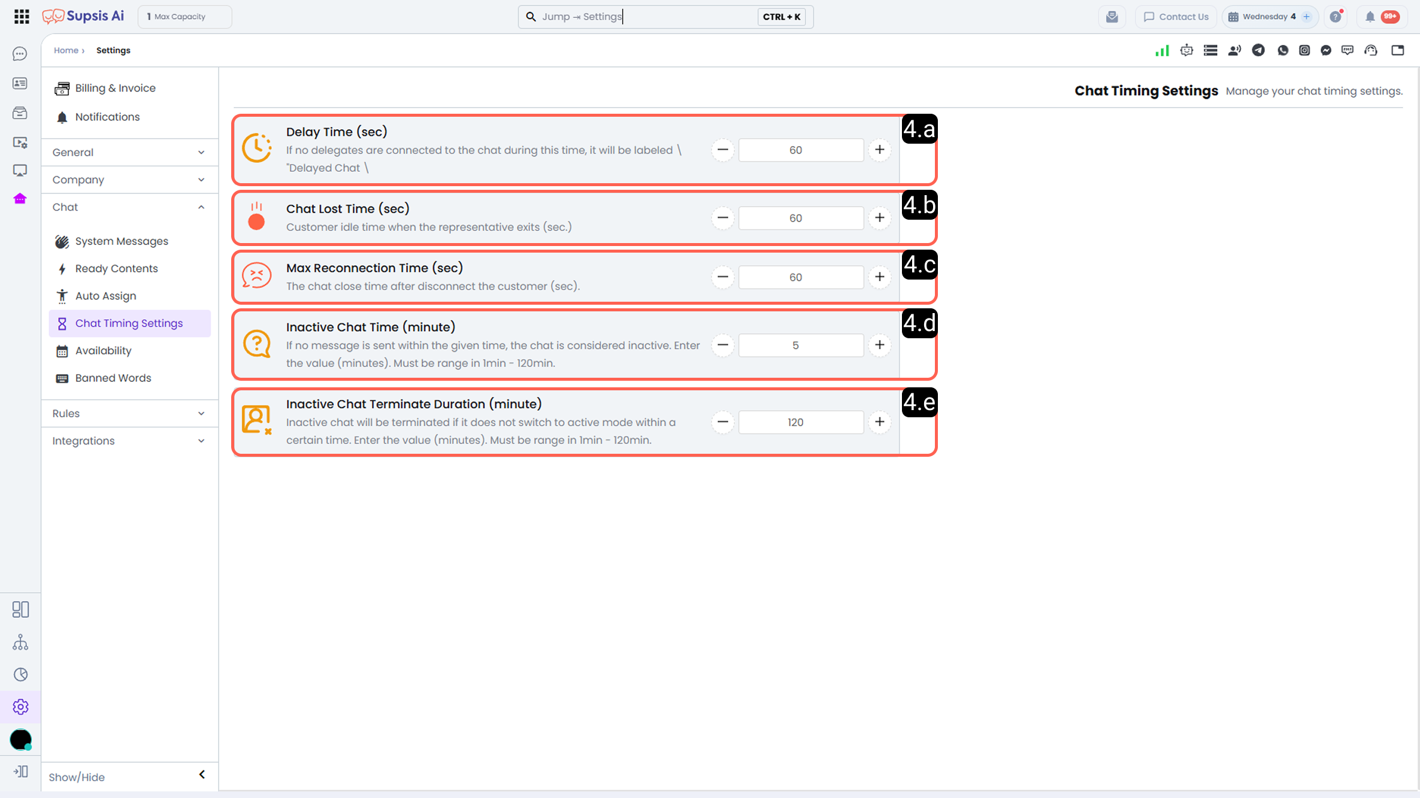Click the Contact Us button

(1176, 17)
